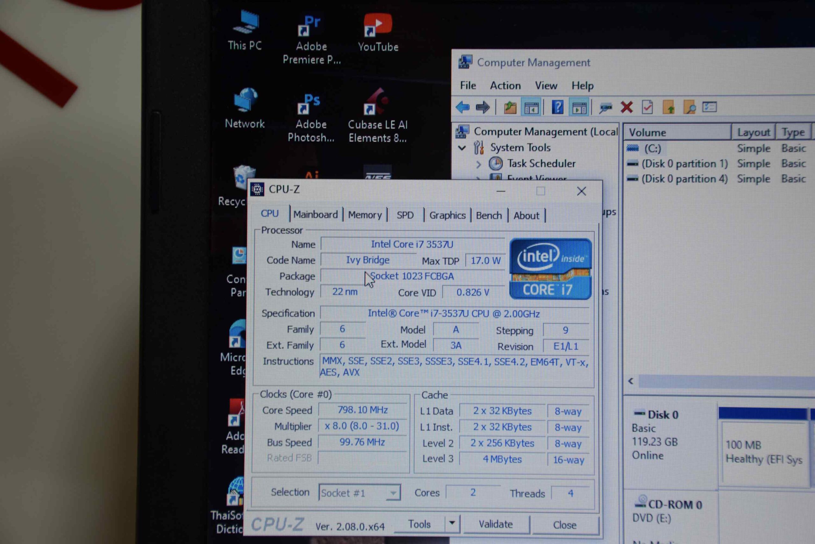Click the Type column header
815x544 pixels.
pos(793,132)
